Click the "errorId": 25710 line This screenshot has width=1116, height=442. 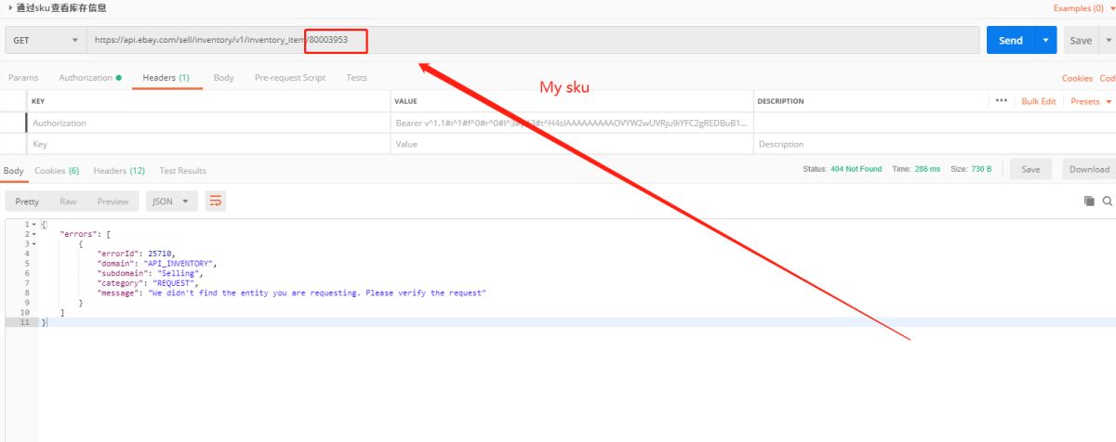tap(135, 253)
